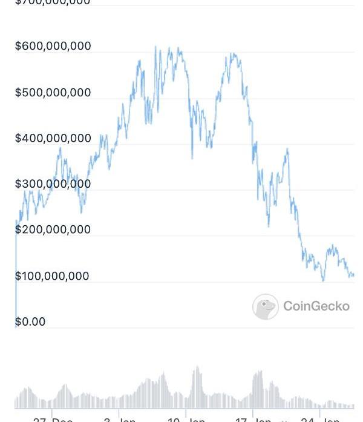This screenshot has width=363, height=422.
Task: Click the chart's highest peak above $600,000,000
Action: tap(155, 47)
